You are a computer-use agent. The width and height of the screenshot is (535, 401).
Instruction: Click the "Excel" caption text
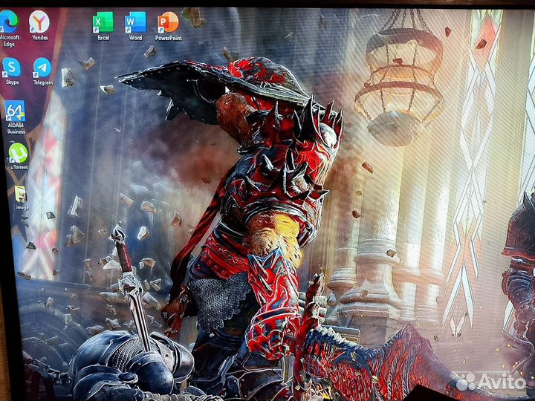coord(103,38)
